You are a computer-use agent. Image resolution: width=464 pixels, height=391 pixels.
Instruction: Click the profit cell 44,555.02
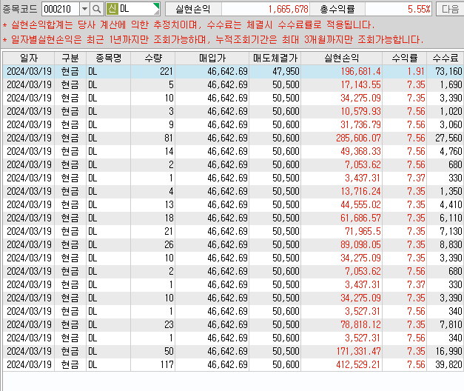(341, 204)
